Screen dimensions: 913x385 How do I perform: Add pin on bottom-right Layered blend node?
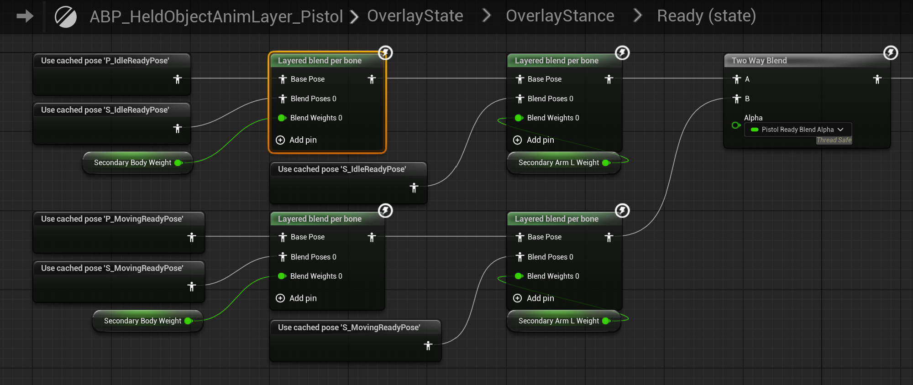click(534, 298)
